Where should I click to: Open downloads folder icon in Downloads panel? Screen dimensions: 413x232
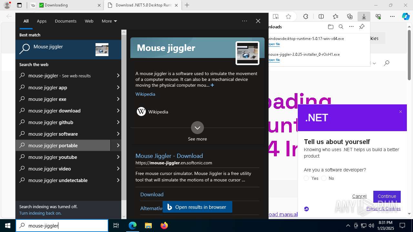pyautogui.click(x=330, y=27)
